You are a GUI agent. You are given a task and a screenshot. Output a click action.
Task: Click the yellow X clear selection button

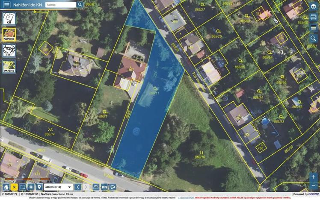pos(14,187)
